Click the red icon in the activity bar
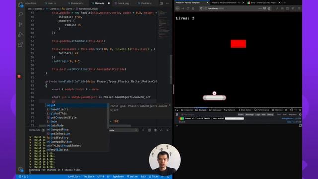The image size is (318, 179). pyautogui.click(x=19, y=76)
